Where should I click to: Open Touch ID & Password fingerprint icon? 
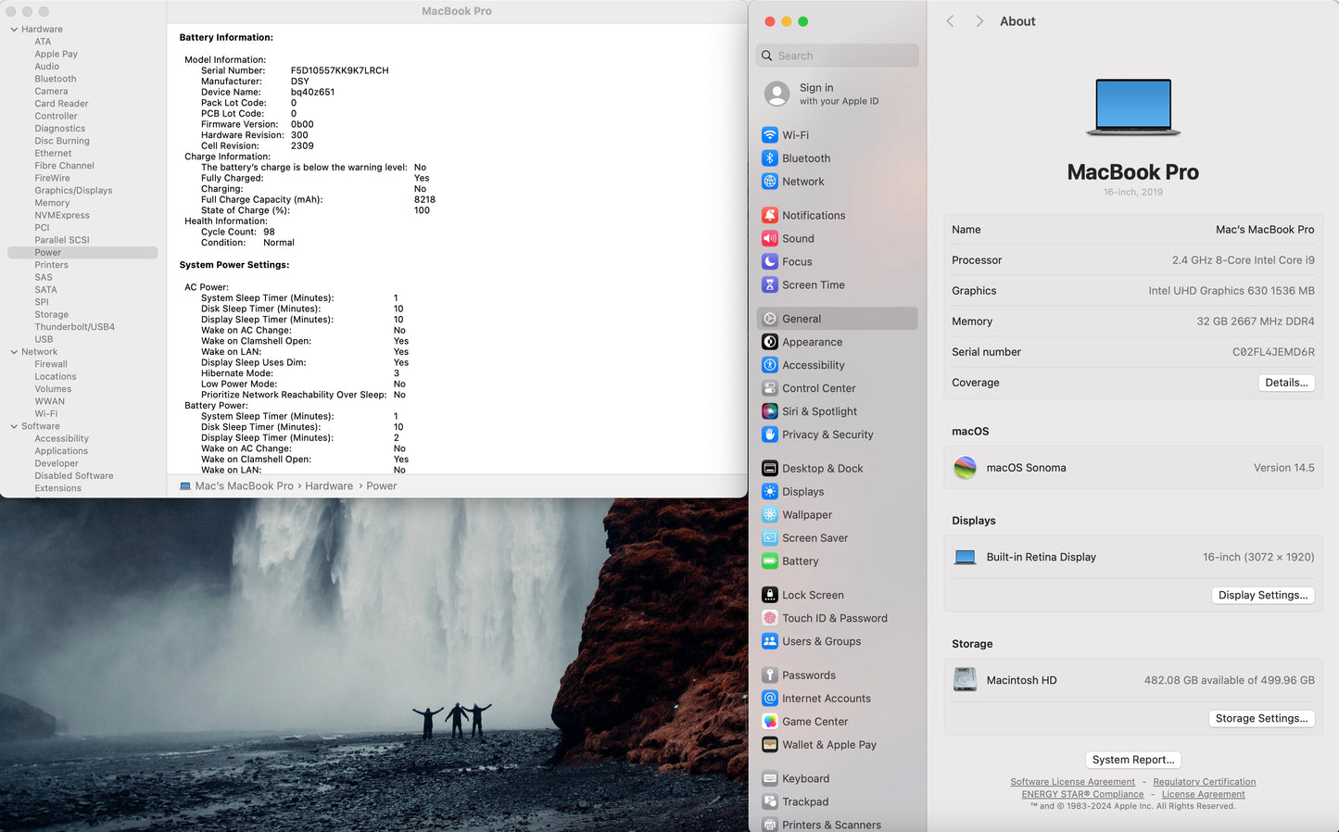769,618
